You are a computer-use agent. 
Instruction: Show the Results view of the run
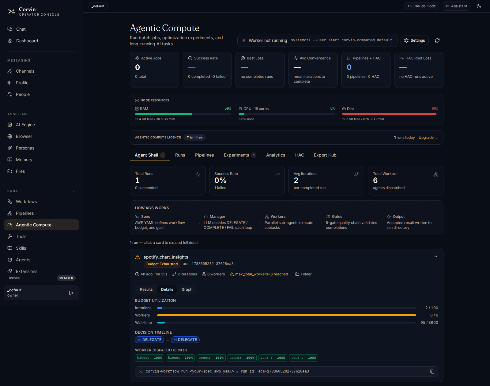(x=146, y=289)
